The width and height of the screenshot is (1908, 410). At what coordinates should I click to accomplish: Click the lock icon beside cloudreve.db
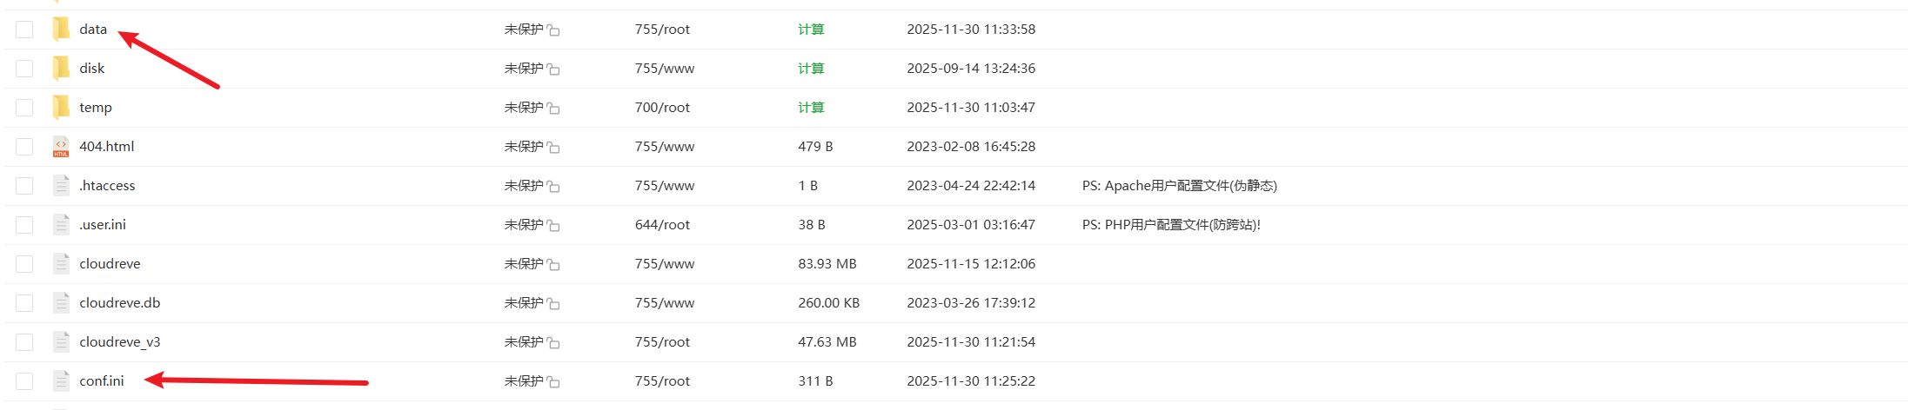pos(553,304)
